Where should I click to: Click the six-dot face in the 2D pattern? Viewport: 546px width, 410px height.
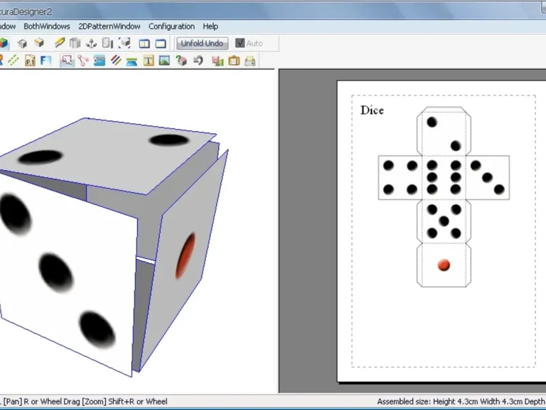(444, 178)
